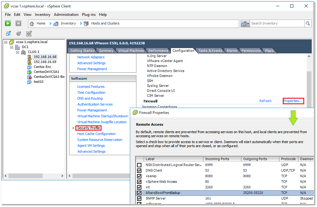Click the Hosts and Clusters breadcrumb icon
317x207 pixels.
click(86, 24)
